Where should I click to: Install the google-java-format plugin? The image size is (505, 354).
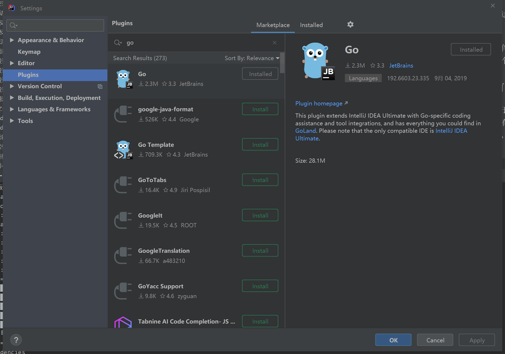[260, 109]
